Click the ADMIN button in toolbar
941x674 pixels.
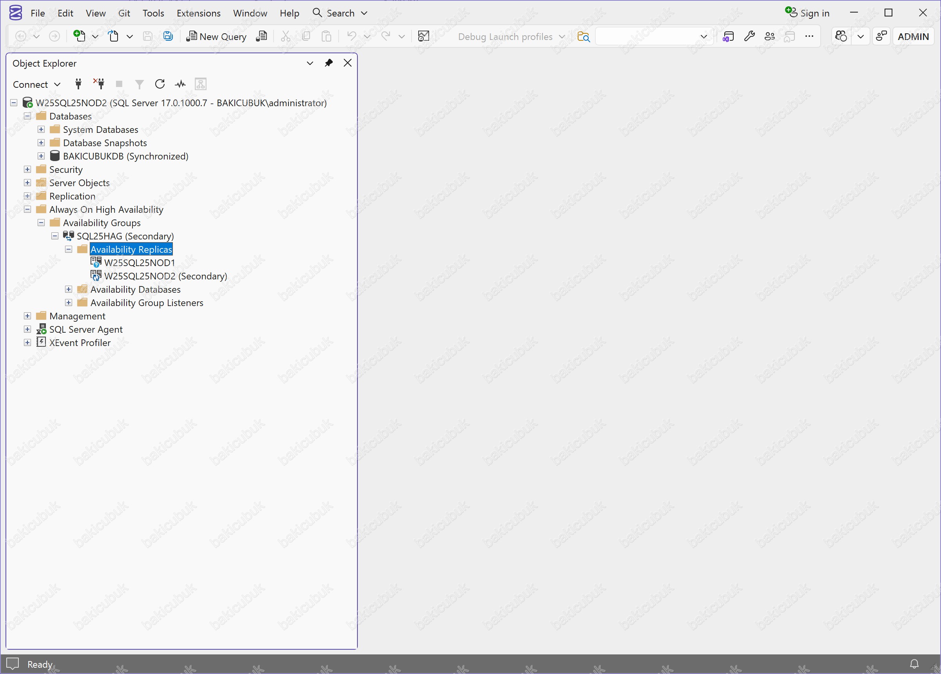913,36
